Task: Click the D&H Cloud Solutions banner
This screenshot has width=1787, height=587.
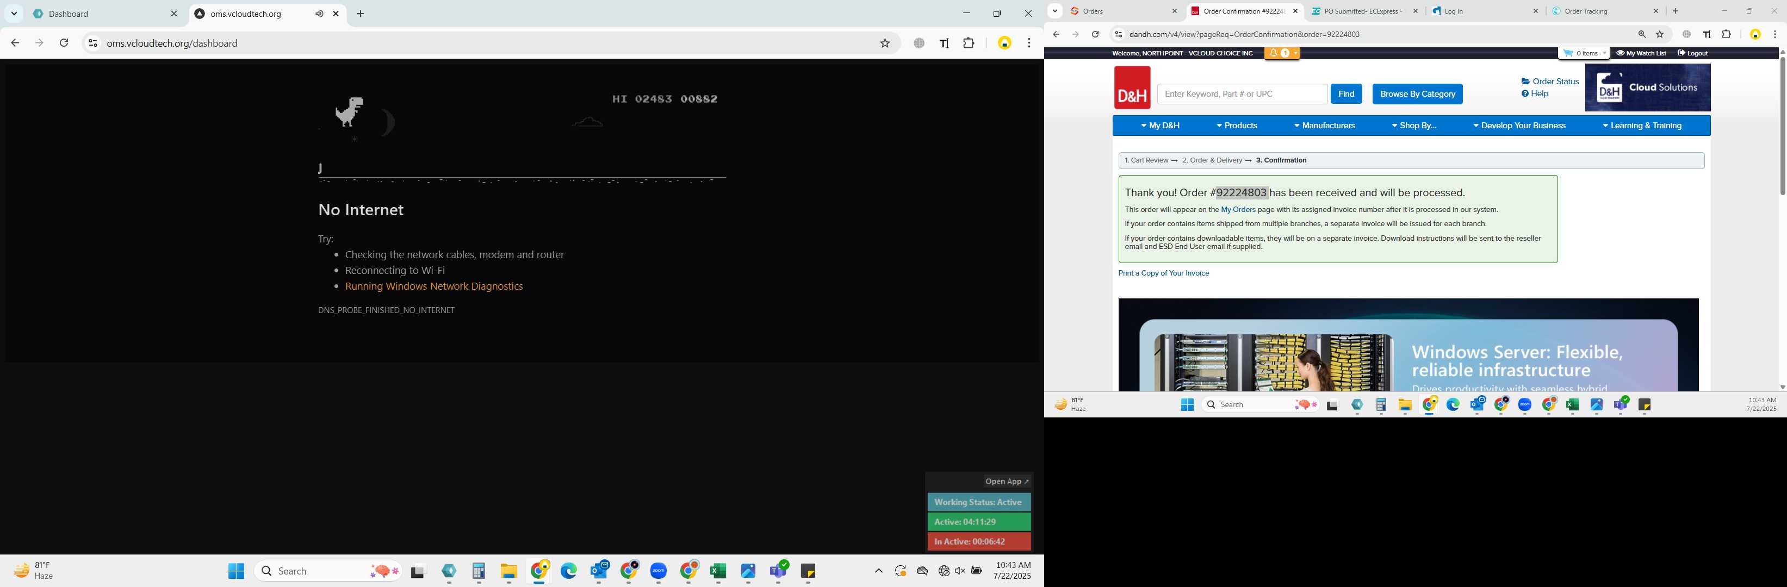Action: click(1648, 88)
